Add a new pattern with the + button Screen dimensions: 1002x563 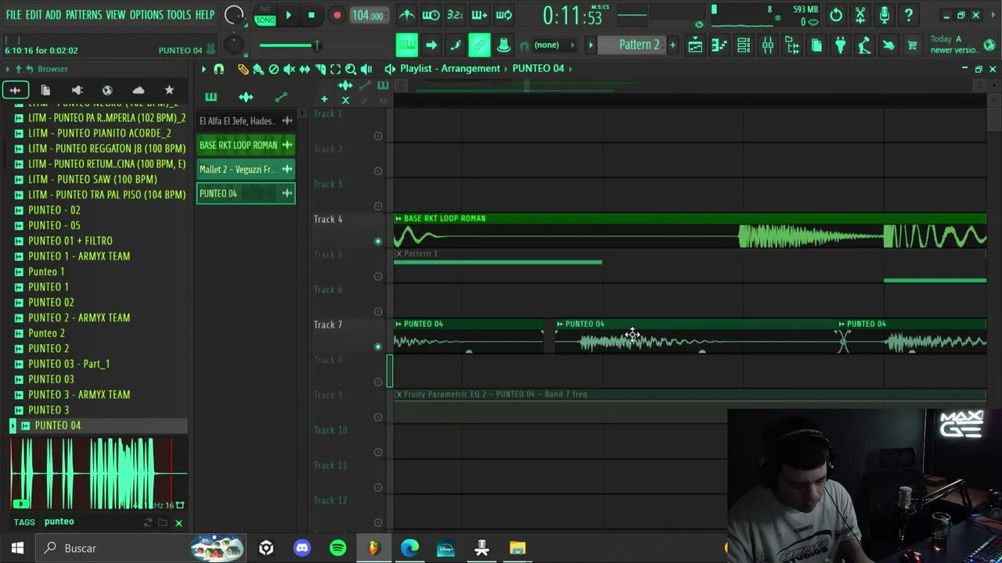click(x=672, y=45)
